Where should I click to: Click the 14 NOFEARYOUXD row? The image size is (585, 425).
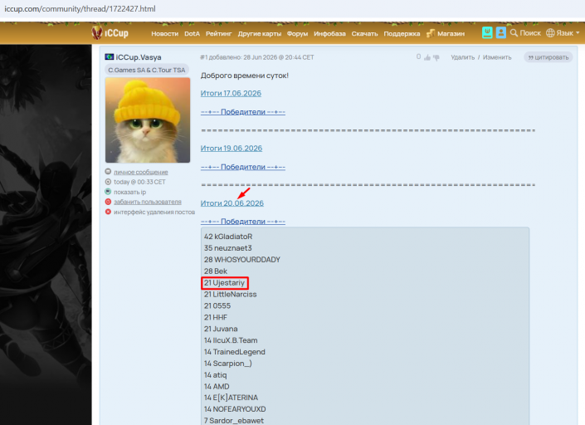click(x=235, y=409)
